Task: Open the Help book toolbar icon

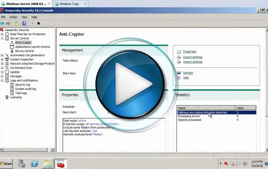Action: [x=24, y=23]
